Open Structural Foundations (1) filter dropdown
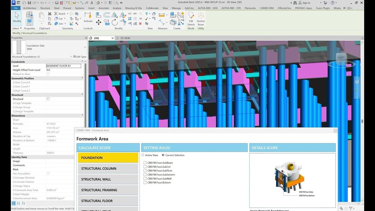 (x=71, y=57)
